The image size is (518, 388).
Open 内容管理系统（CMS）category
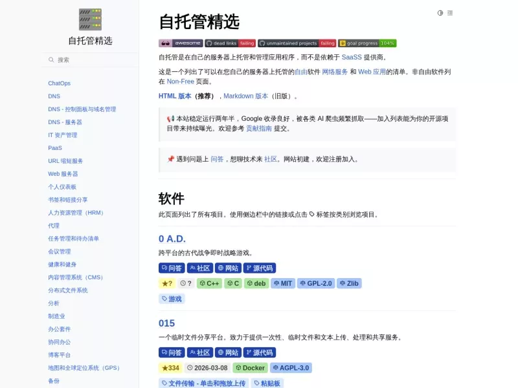(x=76, y=277)
